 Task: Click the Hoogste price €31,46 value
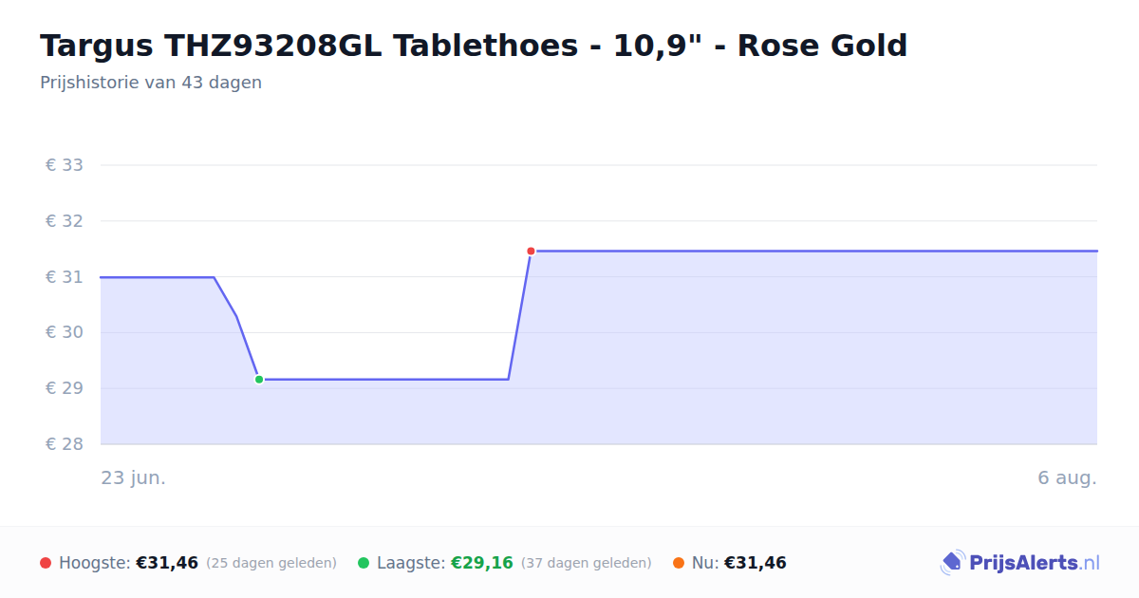tap(167, 563)
